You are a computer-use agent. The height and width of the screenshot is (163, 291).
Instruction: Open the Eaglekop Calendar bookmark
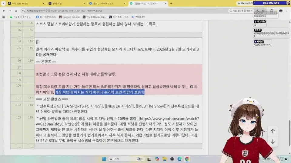tap(69, 17)
